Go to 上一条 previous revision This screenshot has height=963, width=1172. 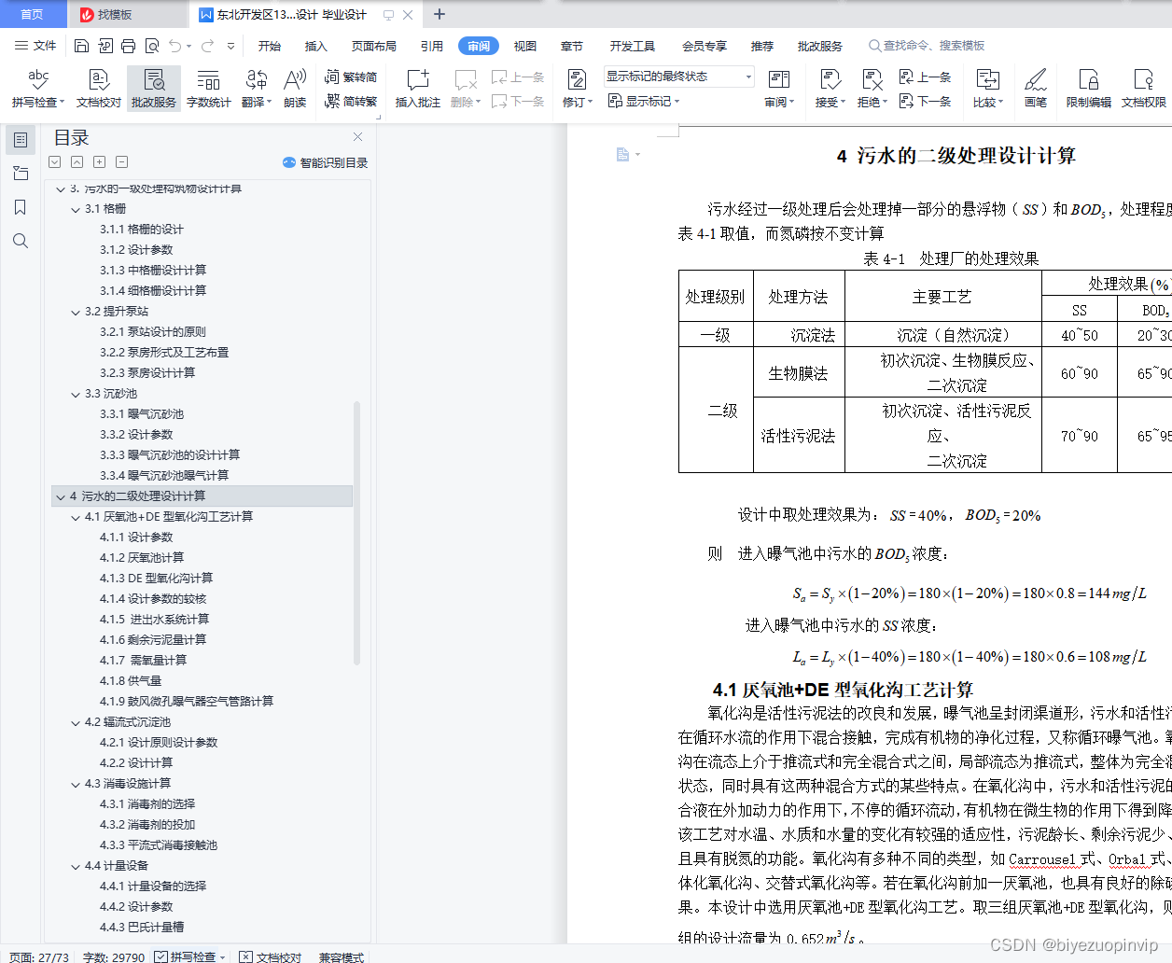click(926, 77)
